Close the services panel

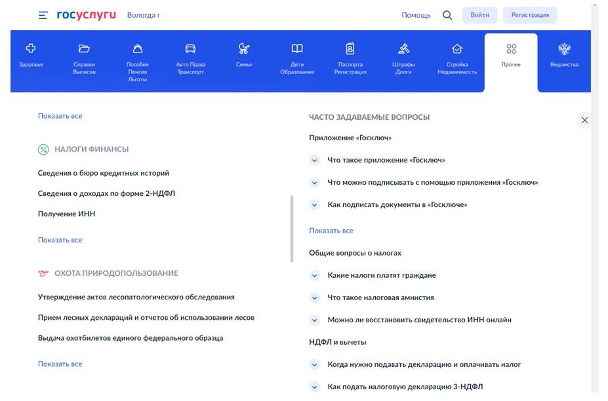[584, 120]
